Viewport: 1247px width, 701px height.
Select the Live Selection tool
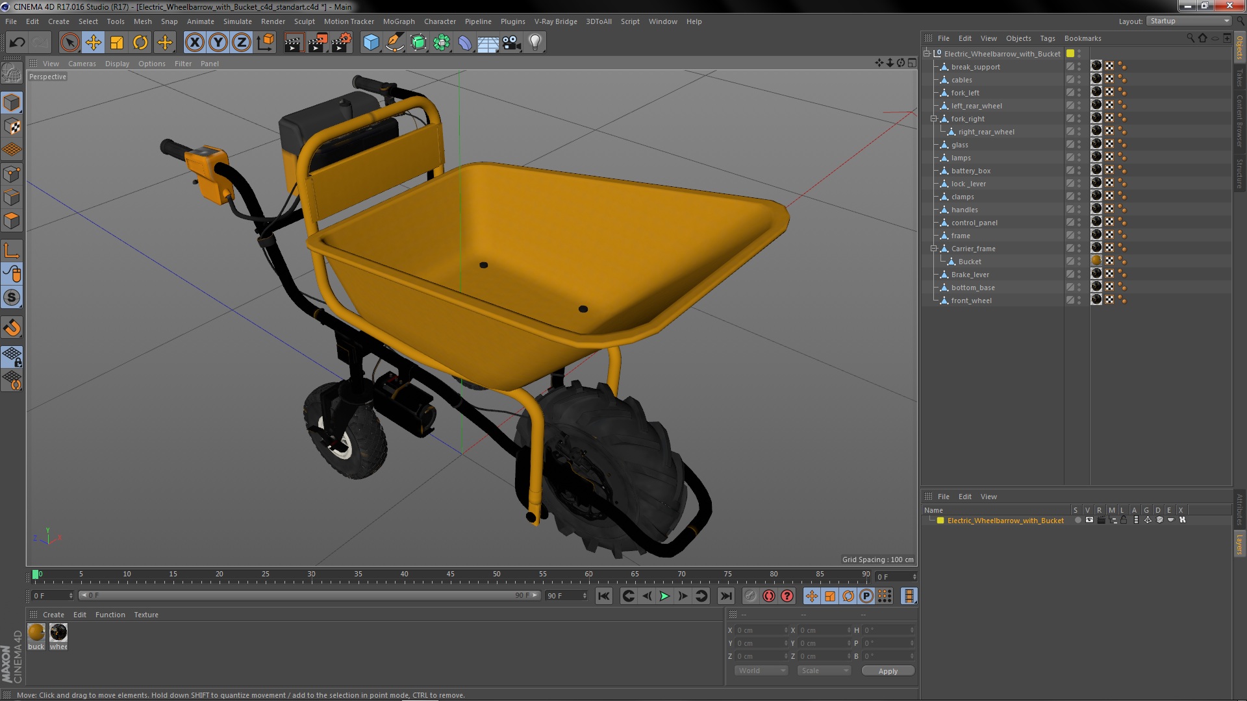(69, 43)
